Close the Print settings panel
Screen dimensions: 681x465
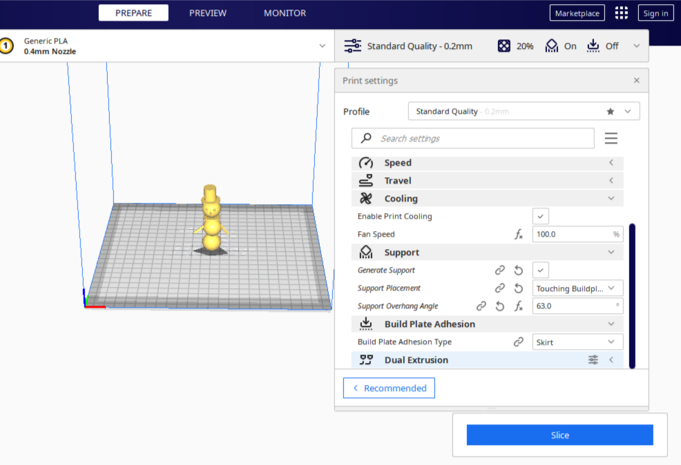pos(636,80)
